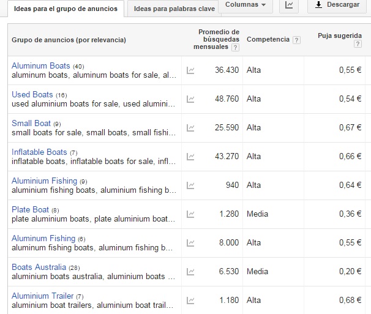Image resolution: width=371 pixels, height=314 pixels.
Task: Open the chart view icon next to Columnas
Action: click(289, 6)
